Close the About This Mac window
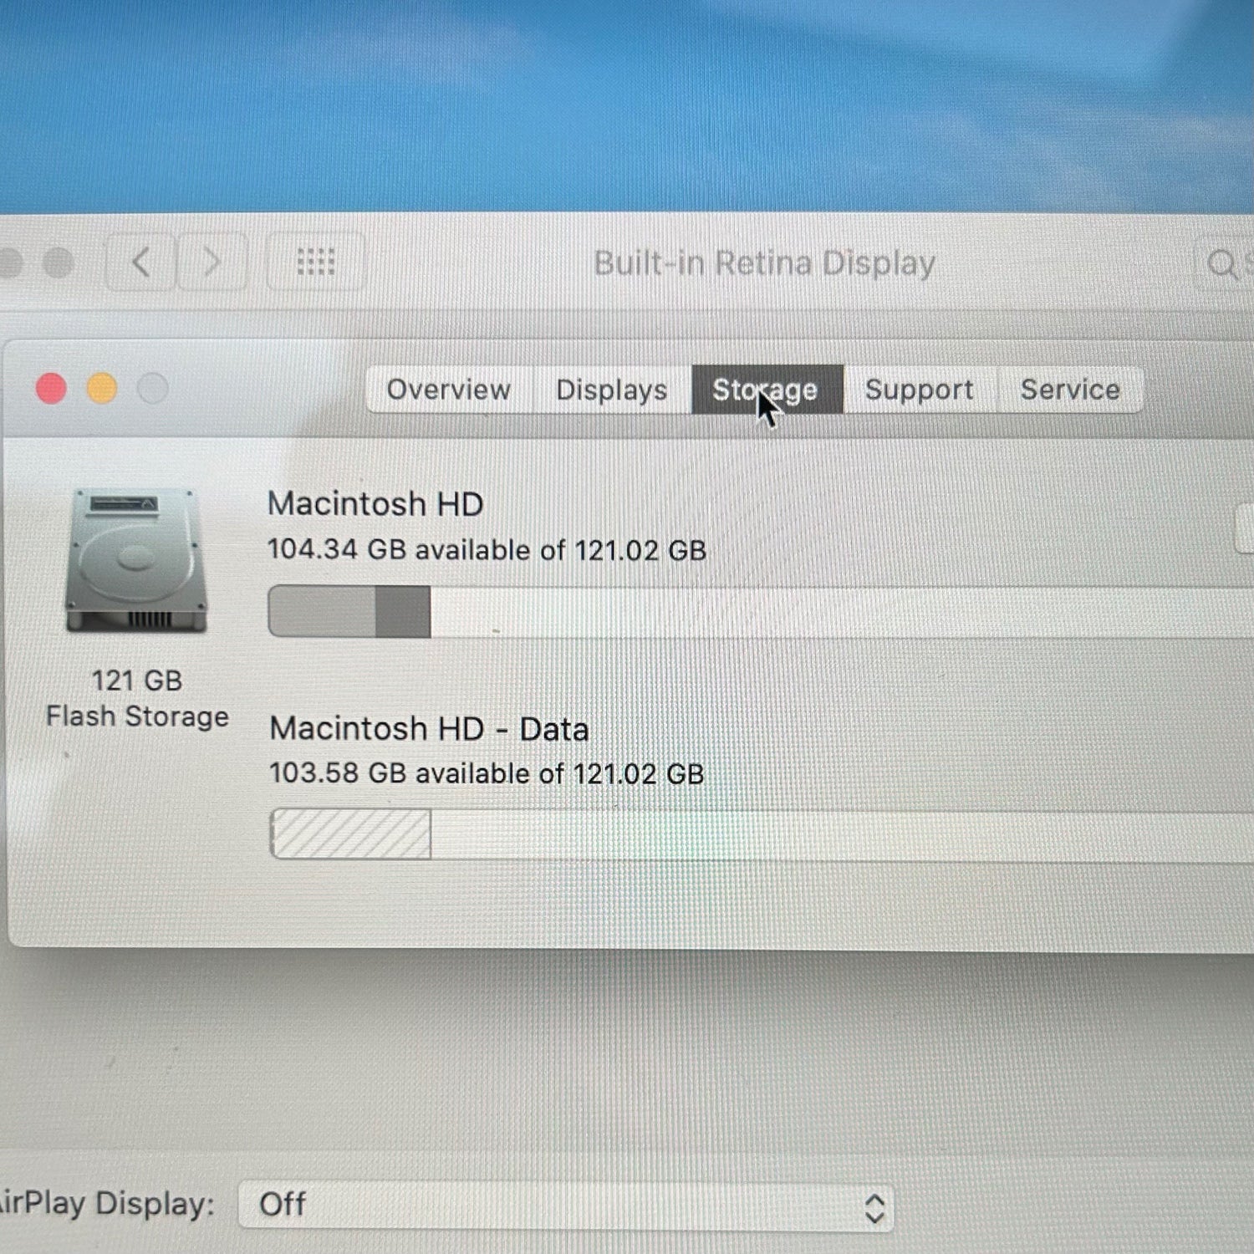This screenshot has width=1254, height=1254. 52,389
